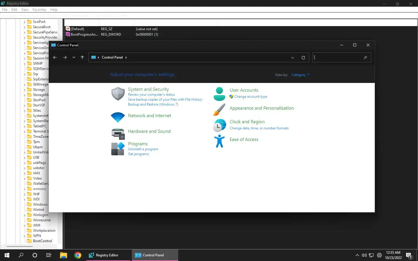
Task: Click Uninstall a program link
Action: [143, 149]
